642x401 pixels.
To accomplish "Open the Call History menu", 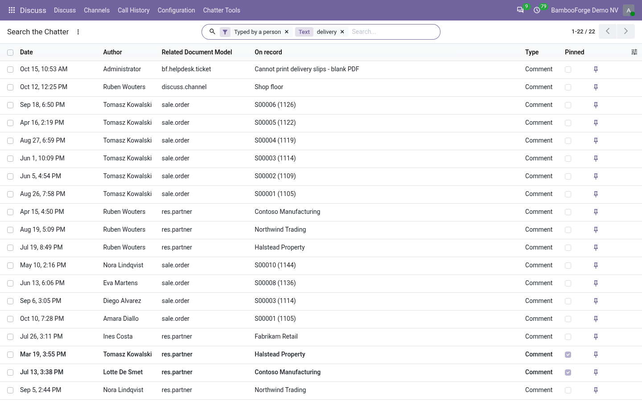I will (134, 10).
